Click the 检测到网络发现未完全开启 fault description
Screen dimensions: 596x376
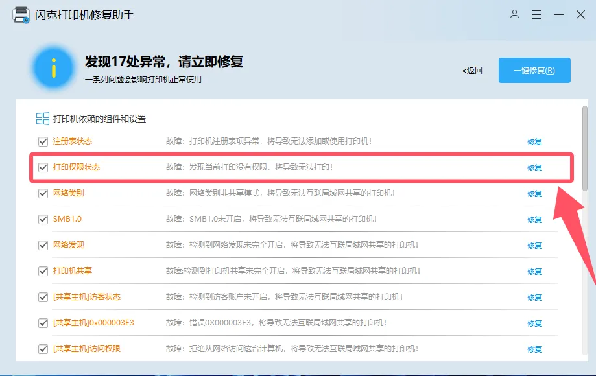(x=292, y=245)
